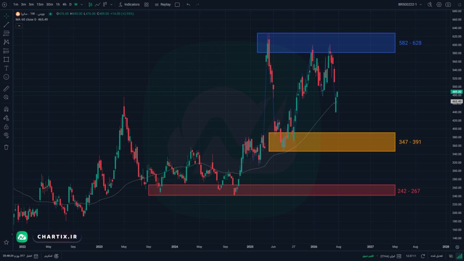Expand the timeframe dropdown next to W
This screenshot has width=464, height=261.
[82, 5]
